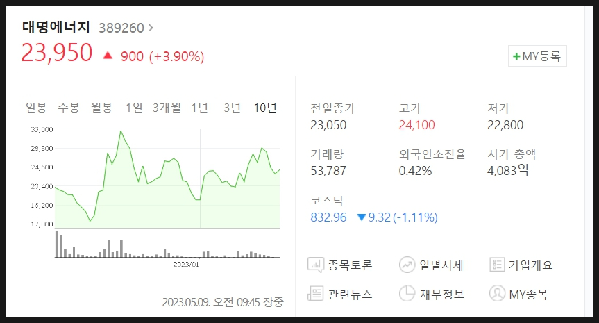Select the 1일 chart range
Image resolution: width=599 pixels, height=323 pixels.
point(134,108)
